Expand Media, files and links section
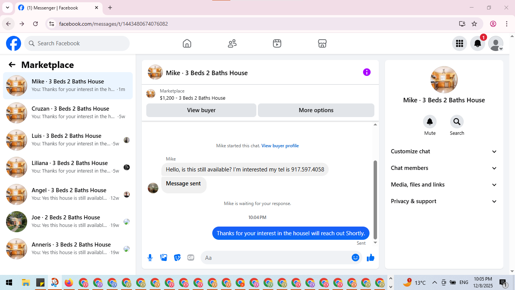 click(x=444, y=185)
